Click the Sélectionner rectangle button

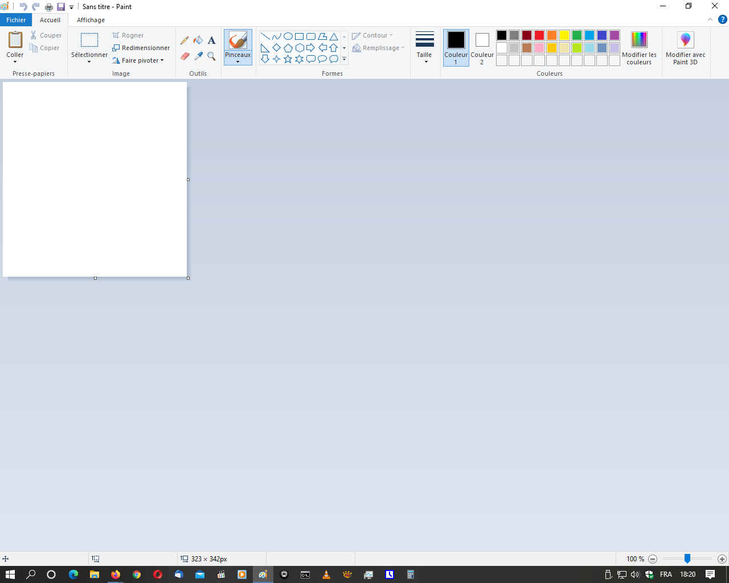click(89, 40)
